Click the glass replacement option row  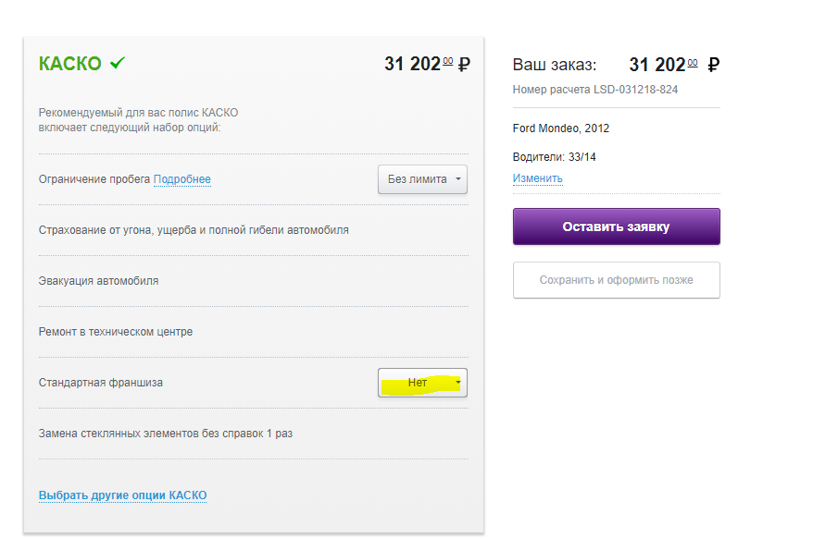click(x=166, y=434)
